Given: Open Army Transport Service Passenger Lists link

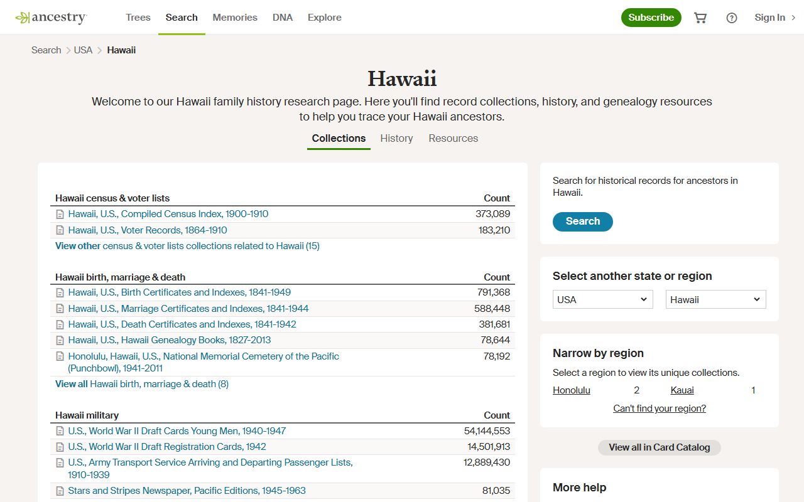Looking at the screenshot, I should 210,468.
